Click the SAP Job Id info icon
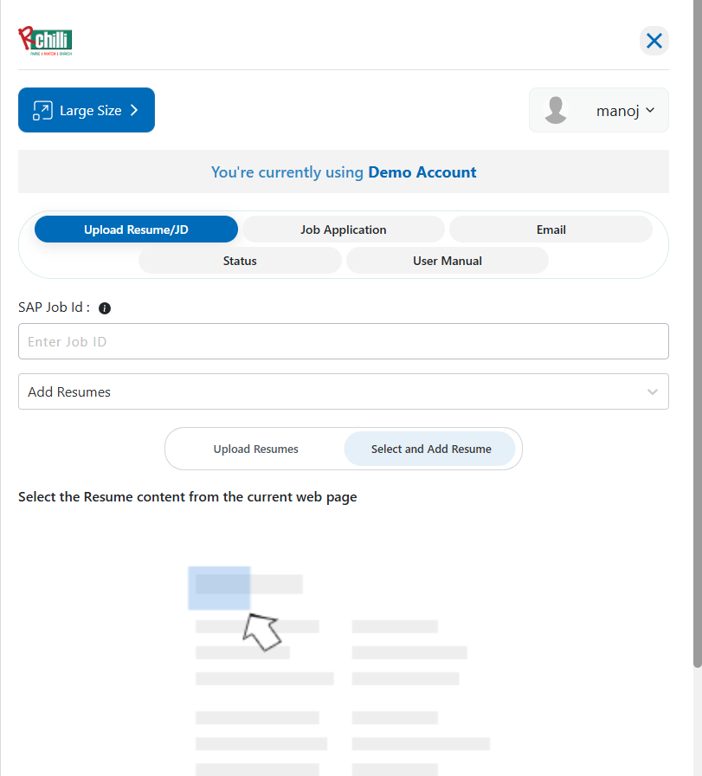Screen dimensions: 702x776 tap(105, 308)
